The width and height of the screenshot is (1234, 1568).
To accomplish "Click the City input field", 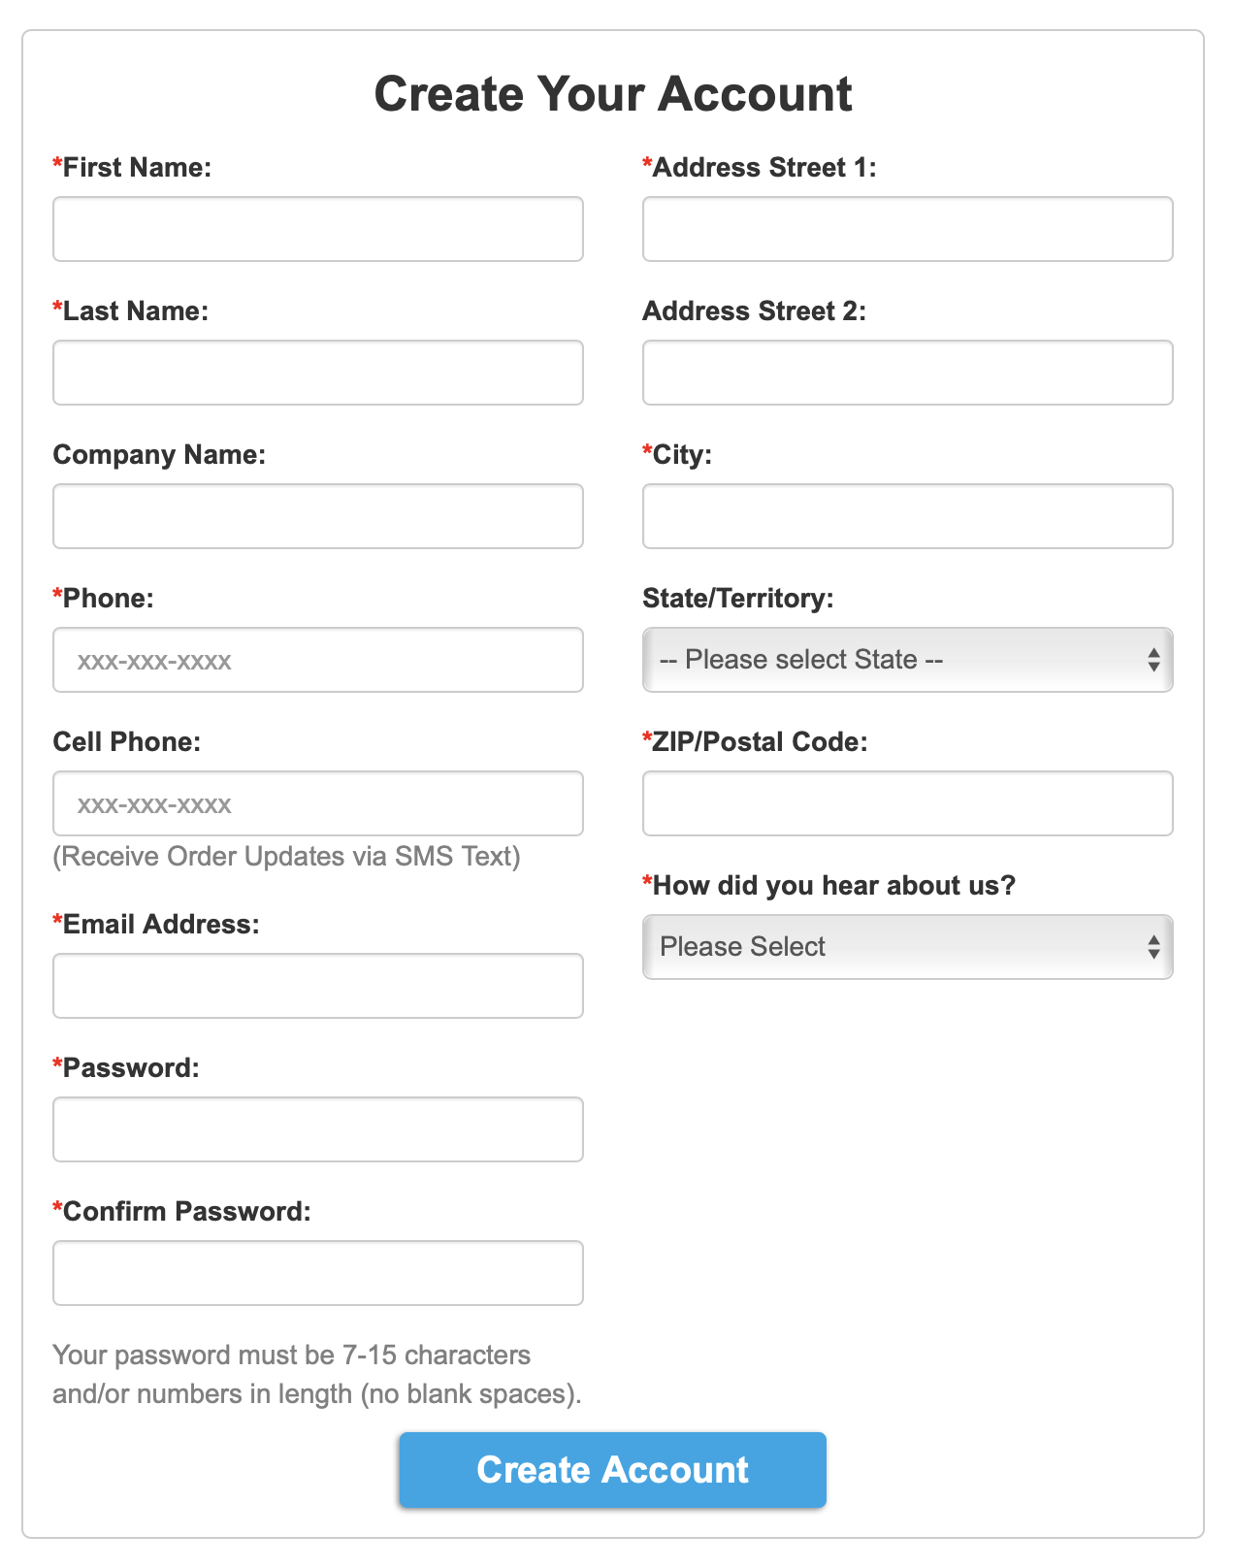I will pyautogui.click(x=908, y=516).
